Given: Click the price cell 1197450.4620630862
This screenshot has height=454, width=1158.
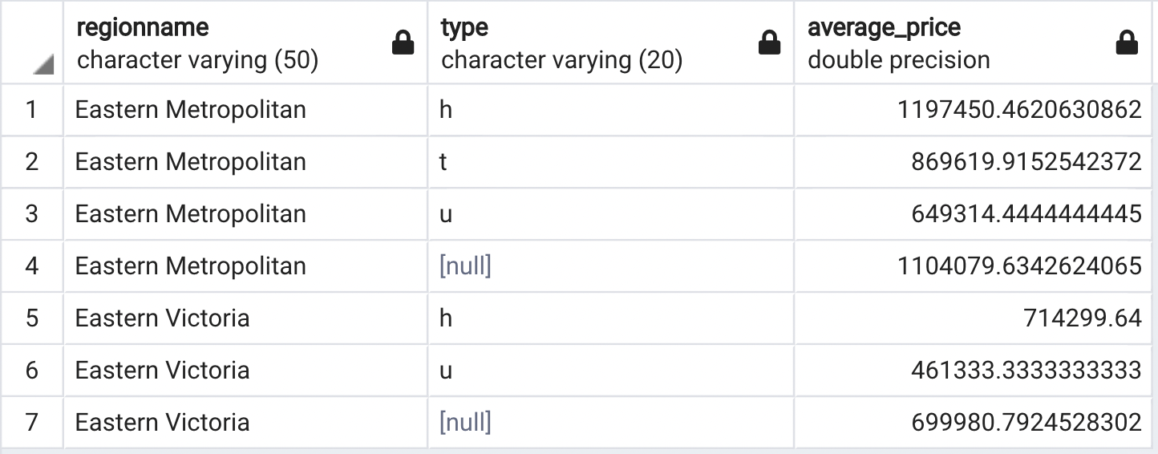Looking at the screenshot, I should click(x=1019, y=109).
